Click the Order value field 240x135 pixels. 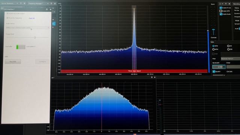point(233,67)
